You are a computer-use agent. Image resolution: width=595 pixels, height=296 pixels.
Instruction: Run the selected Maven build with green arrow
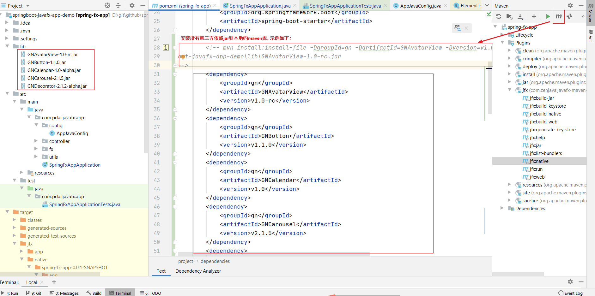(548, 16)
